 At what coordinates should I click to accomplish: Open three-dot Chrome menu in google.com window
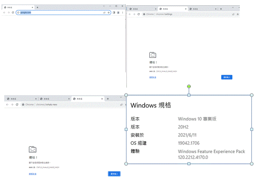pyautogui.click(x=123, y=12)
